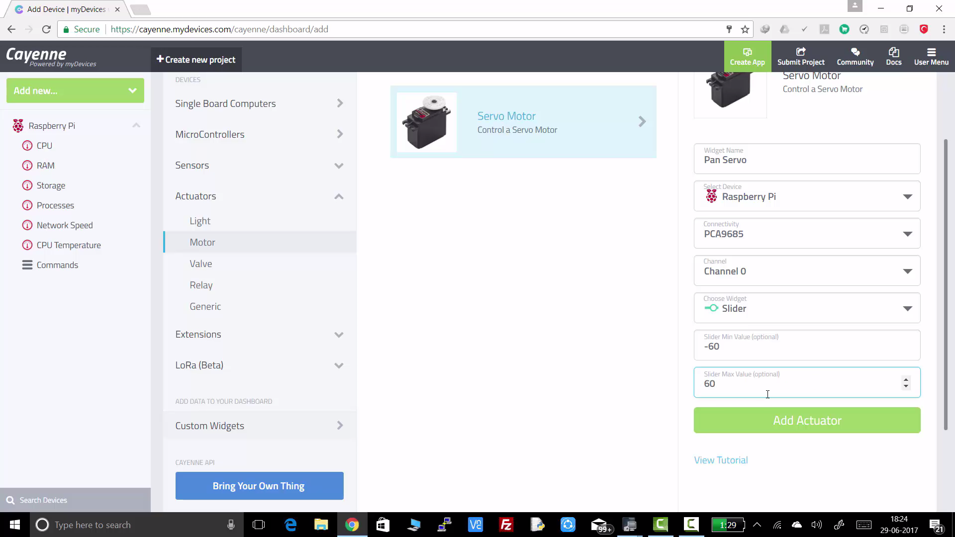
Task: Increment the Slider Max Value stepper
Action: (906, 380)
